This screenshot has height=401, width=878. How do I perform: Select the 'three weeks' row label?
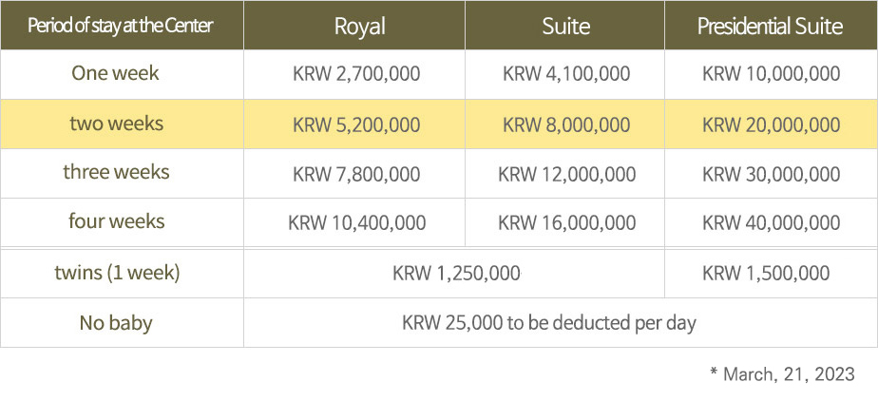[116, 173]
